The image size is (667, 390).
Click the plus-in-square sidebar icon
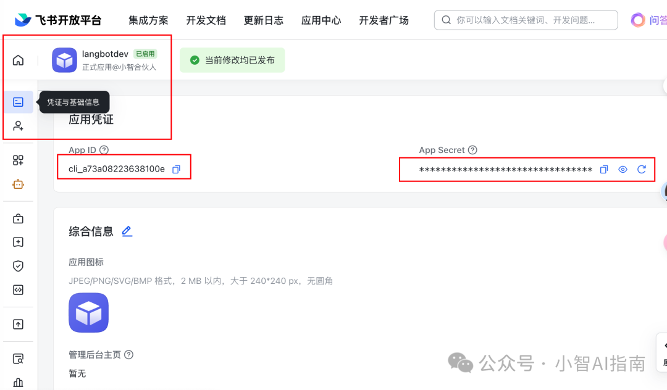(x=19, y=242)
